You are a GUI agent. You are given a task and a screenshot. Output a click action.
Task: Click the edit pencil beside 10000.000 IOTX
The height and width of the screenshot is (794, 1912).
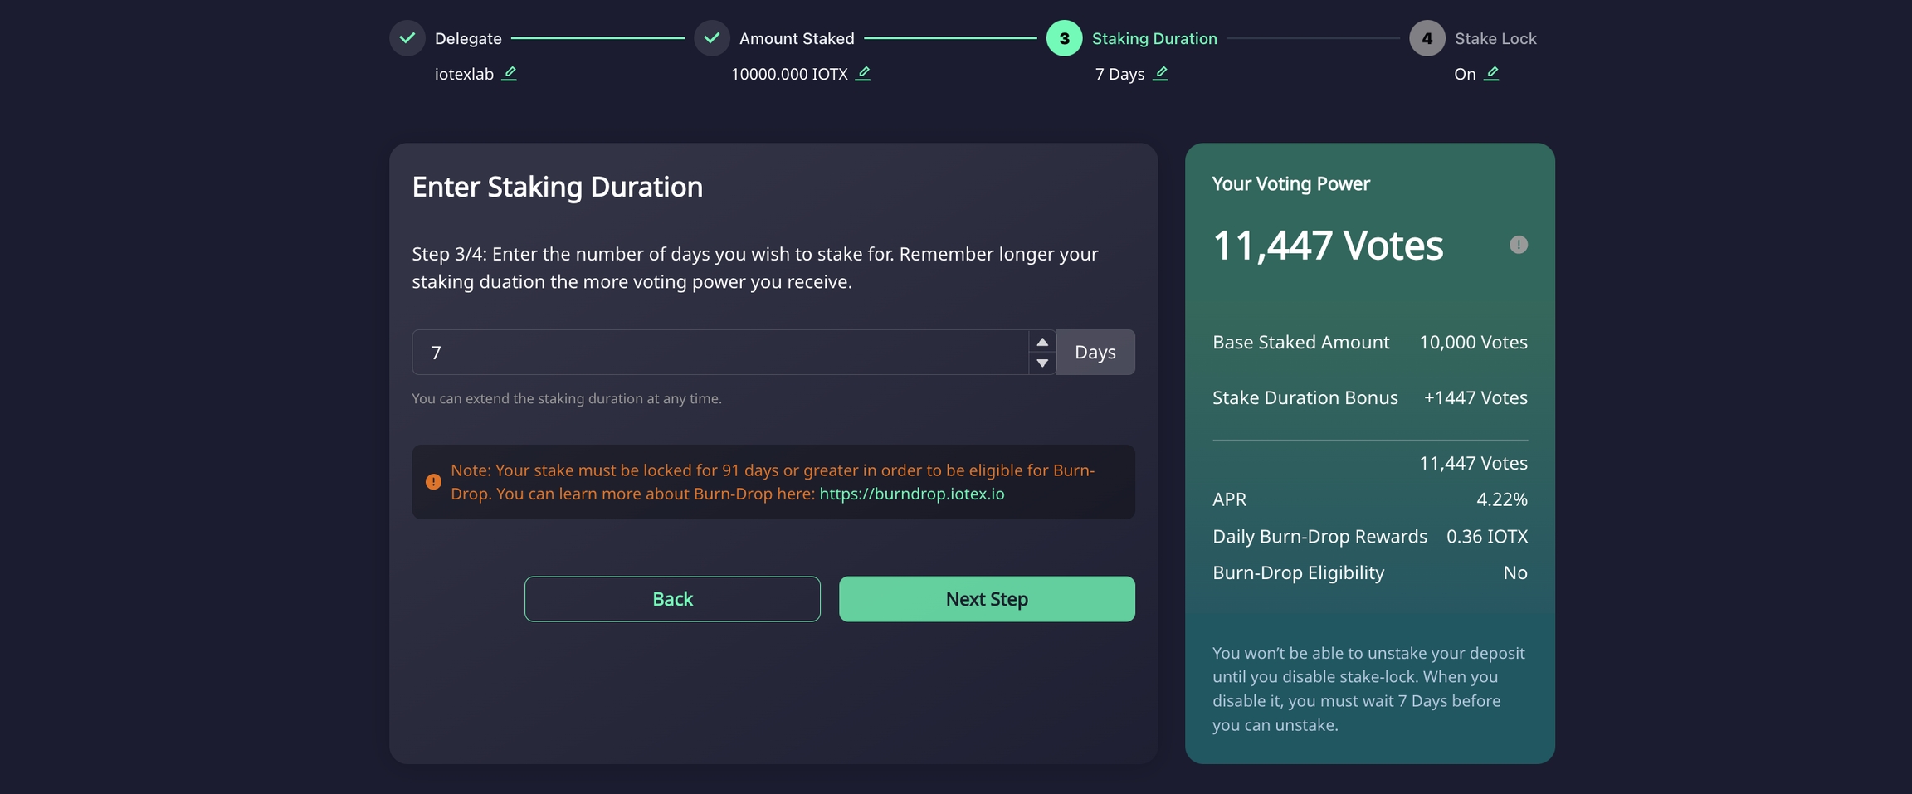(863, 74)
